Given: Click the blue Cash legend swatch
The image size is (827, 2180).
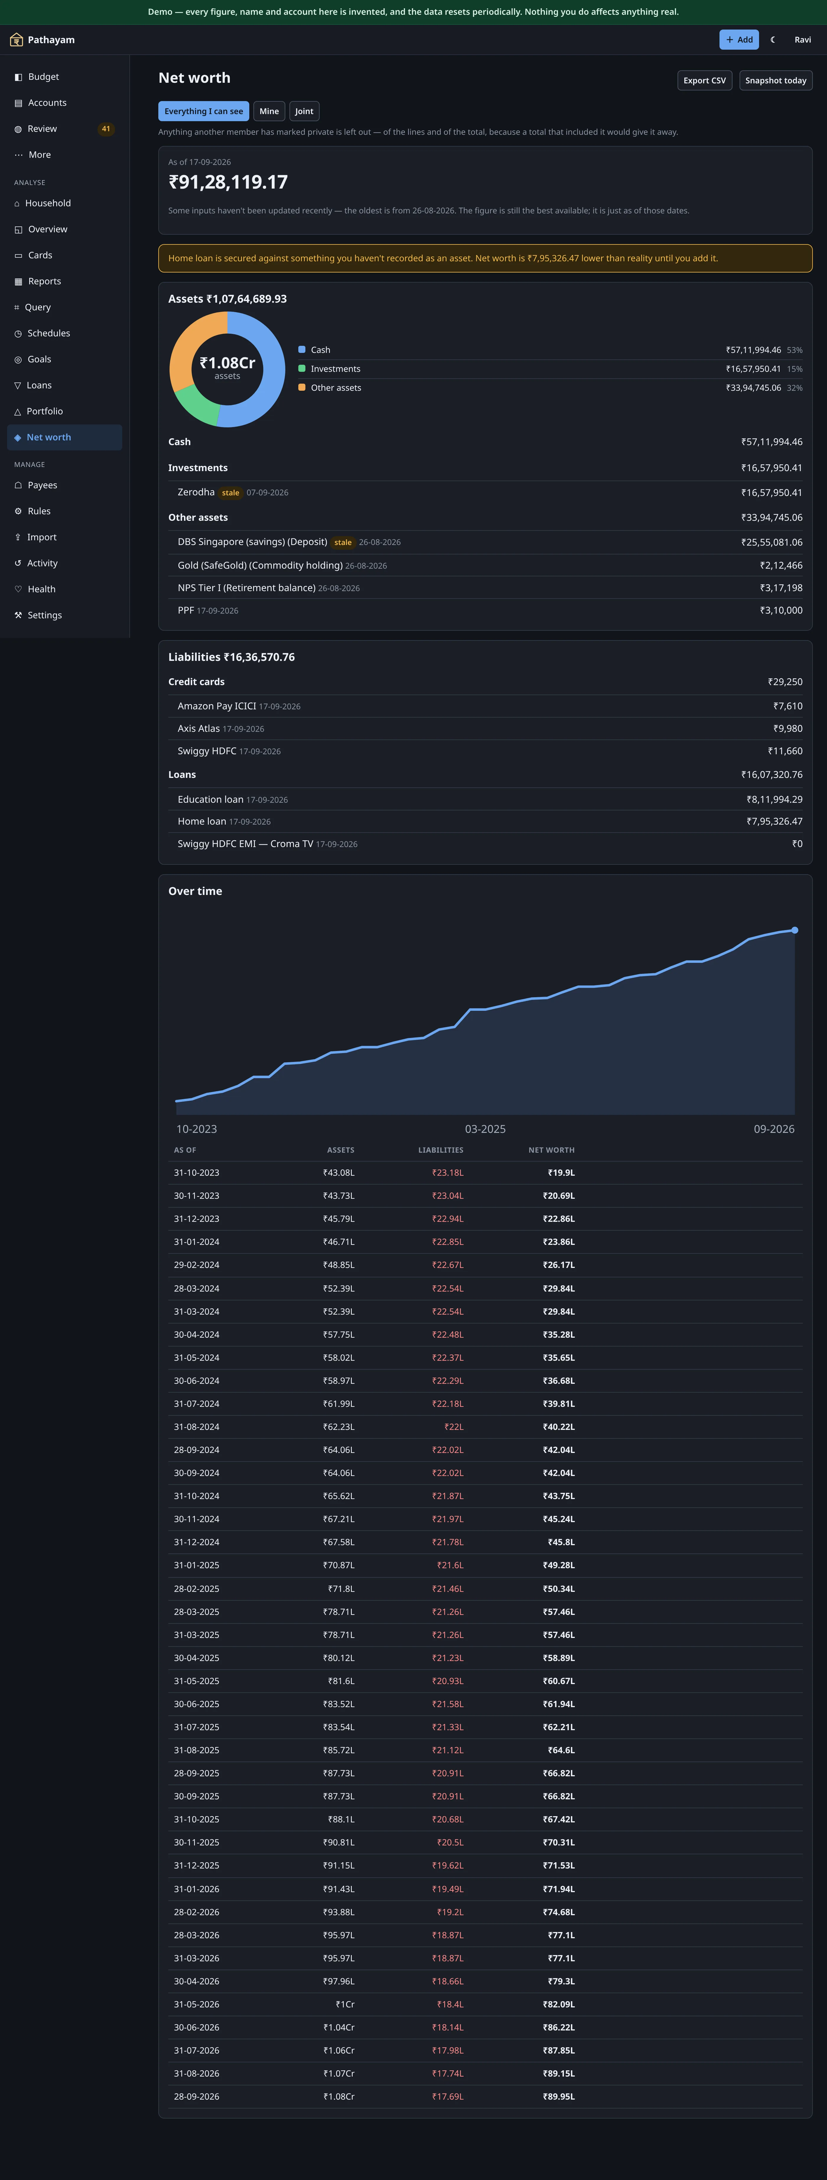Looking at the screenshot, I should 302,350.
